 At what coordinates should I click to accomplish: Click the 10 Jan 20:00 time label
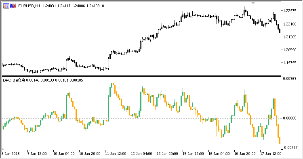(x=90, y=154)
